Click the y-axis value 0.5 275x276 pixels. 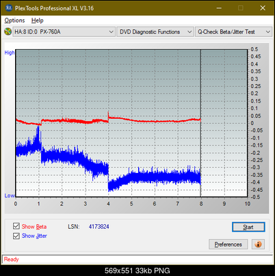tap(254, 49)
